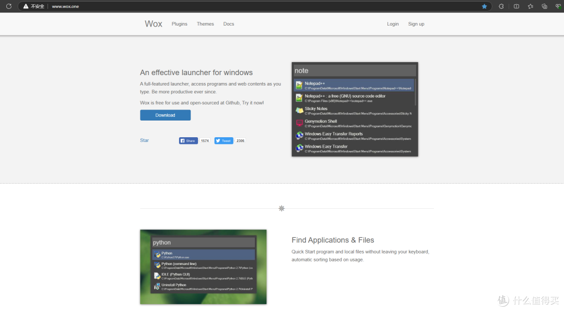Select 'IDLE (Python GUI)' result text

tap(175, 274)
